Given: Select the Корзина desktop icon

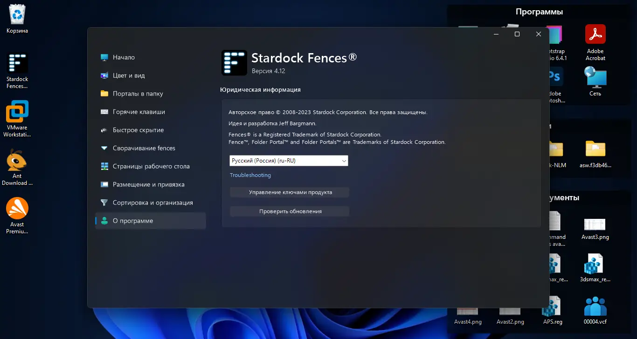Looking at the screenshot, I should [x=17, y=19].
